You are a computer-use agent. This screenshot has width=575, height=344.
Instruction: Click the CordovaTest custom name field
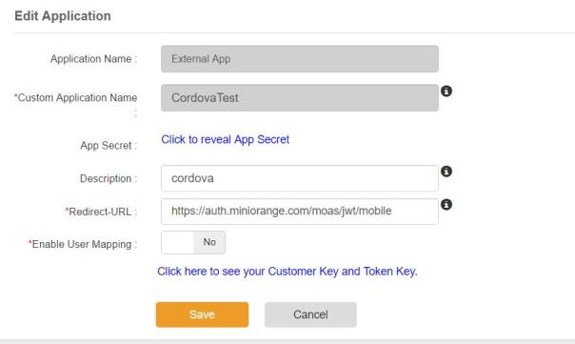pyautogui.click(x=300, y=97)
